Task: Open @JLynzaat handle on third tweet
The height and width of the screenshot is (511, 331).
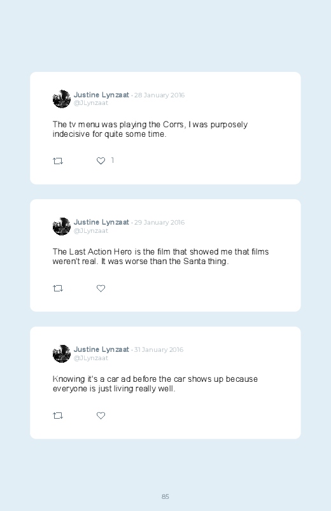Action: [x=90, y=358]
